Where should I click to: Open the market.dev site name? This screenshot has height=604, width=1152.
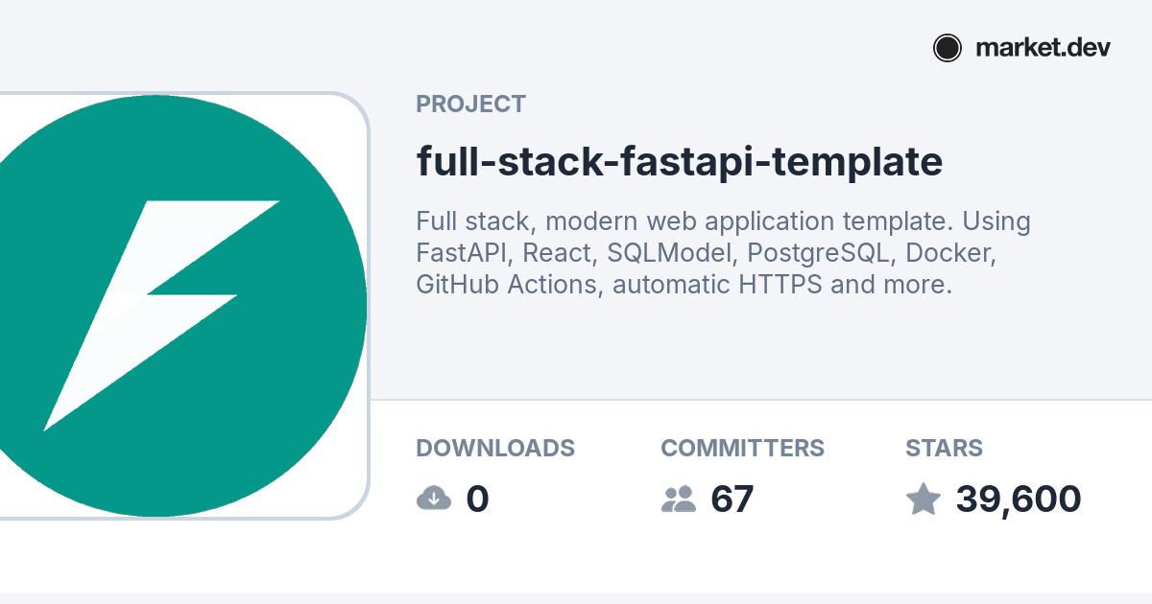(1043, 48)
